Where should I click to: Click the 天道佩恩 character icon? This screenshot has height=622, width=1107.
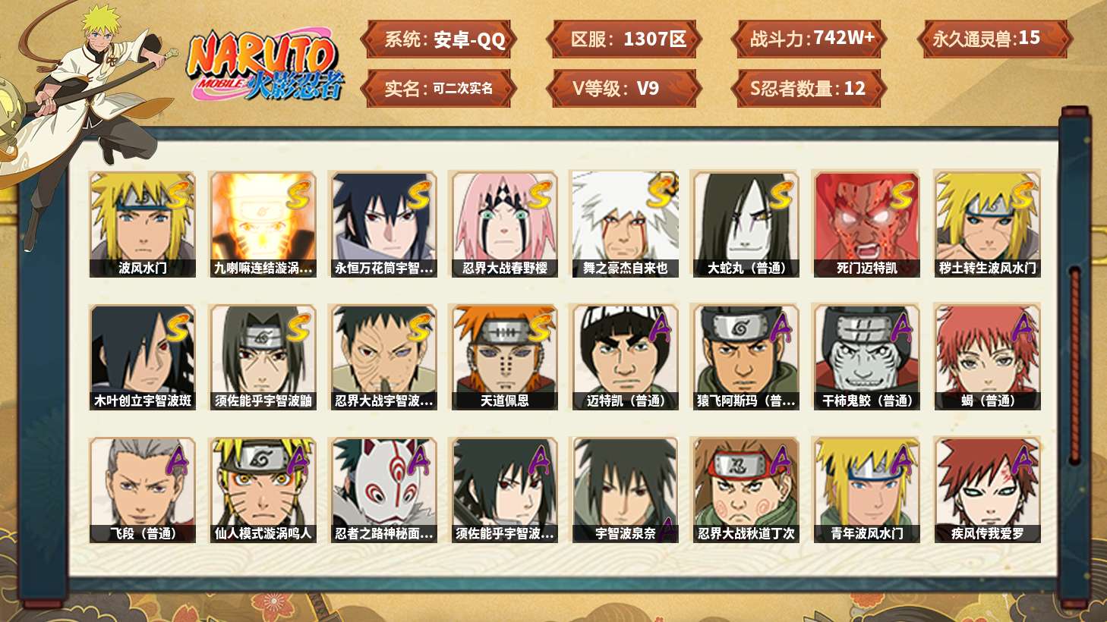click(504, 357)
